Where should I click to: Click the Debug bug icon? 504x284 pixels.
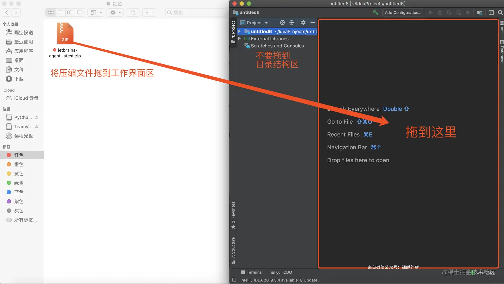click(x=440, y=12)
